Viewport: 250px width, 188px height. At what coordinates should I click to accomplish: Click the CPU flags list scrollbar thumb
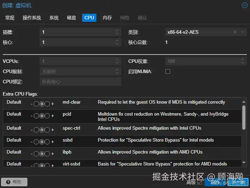[x=244, y=118]
